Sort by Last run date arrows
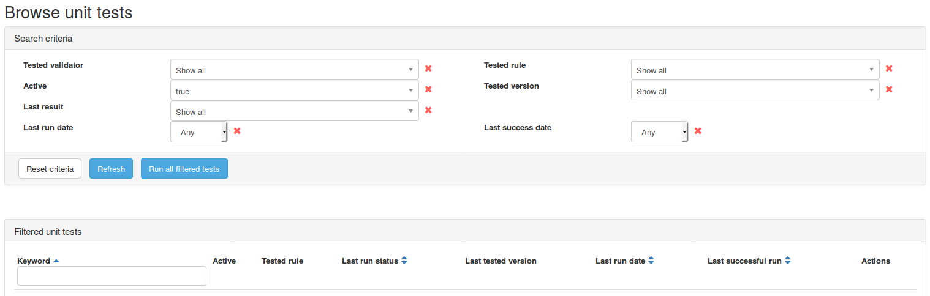 [x=651, y=261]
